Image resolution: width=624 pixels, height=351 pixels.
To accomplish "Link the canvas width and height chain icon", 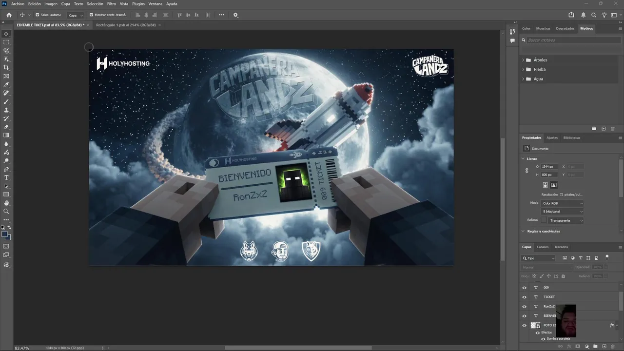I will 526,171.
